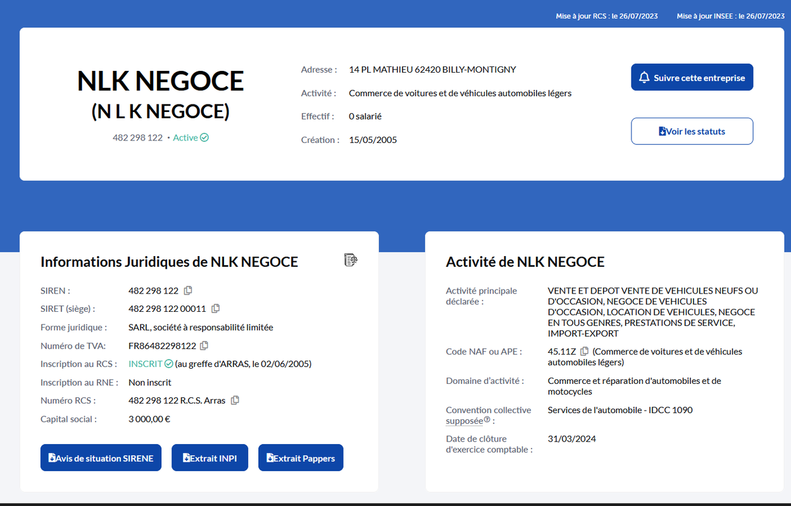Copy the SIREN number 482 298 122

point(188,290)
